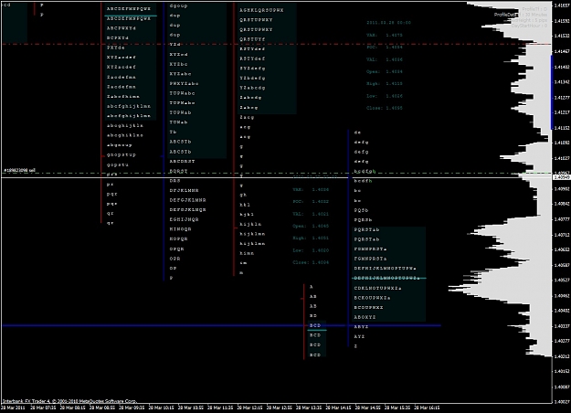The image size is (571, 413).
Task: Click the ProfileTf : D parameter text
Action: 534,9
